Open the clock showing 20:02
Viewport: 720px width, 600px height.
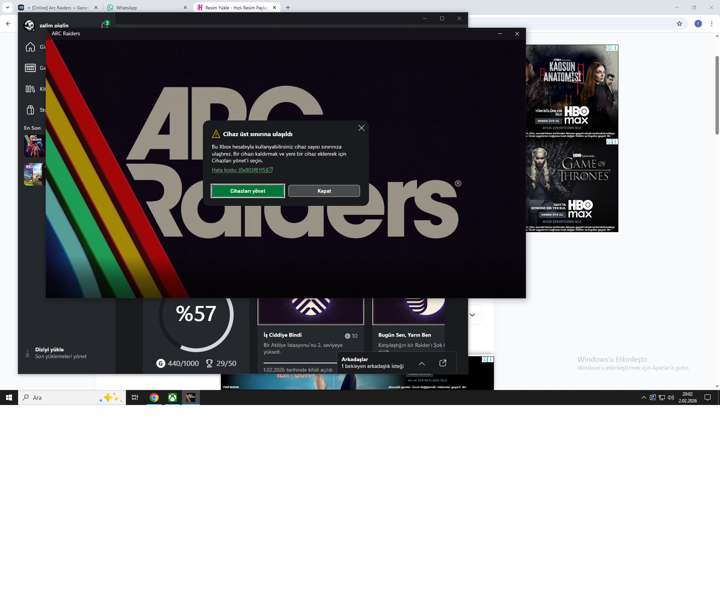tap(687, 397)
